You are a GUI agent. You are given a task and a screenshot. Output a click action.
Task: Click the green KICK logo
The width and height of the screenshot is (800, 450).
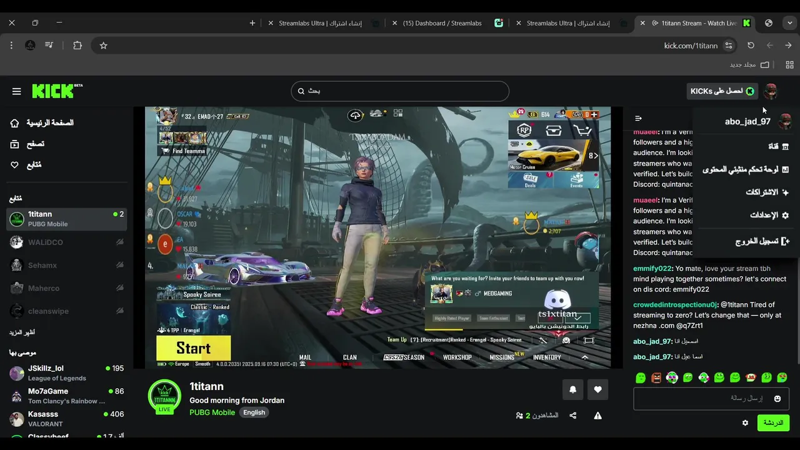(57, 91)
